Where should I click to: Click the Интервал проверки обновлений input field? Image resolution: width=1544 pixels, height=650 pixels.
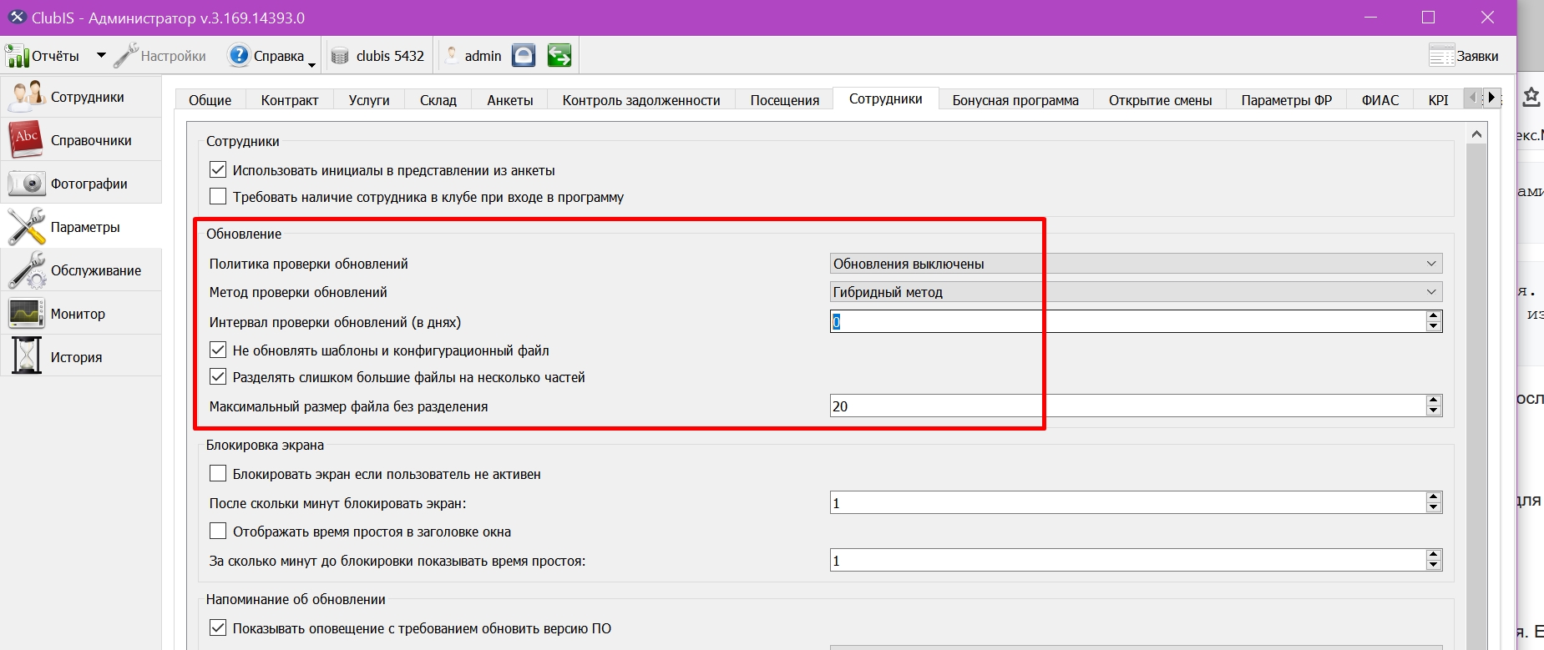point(1127,321)
